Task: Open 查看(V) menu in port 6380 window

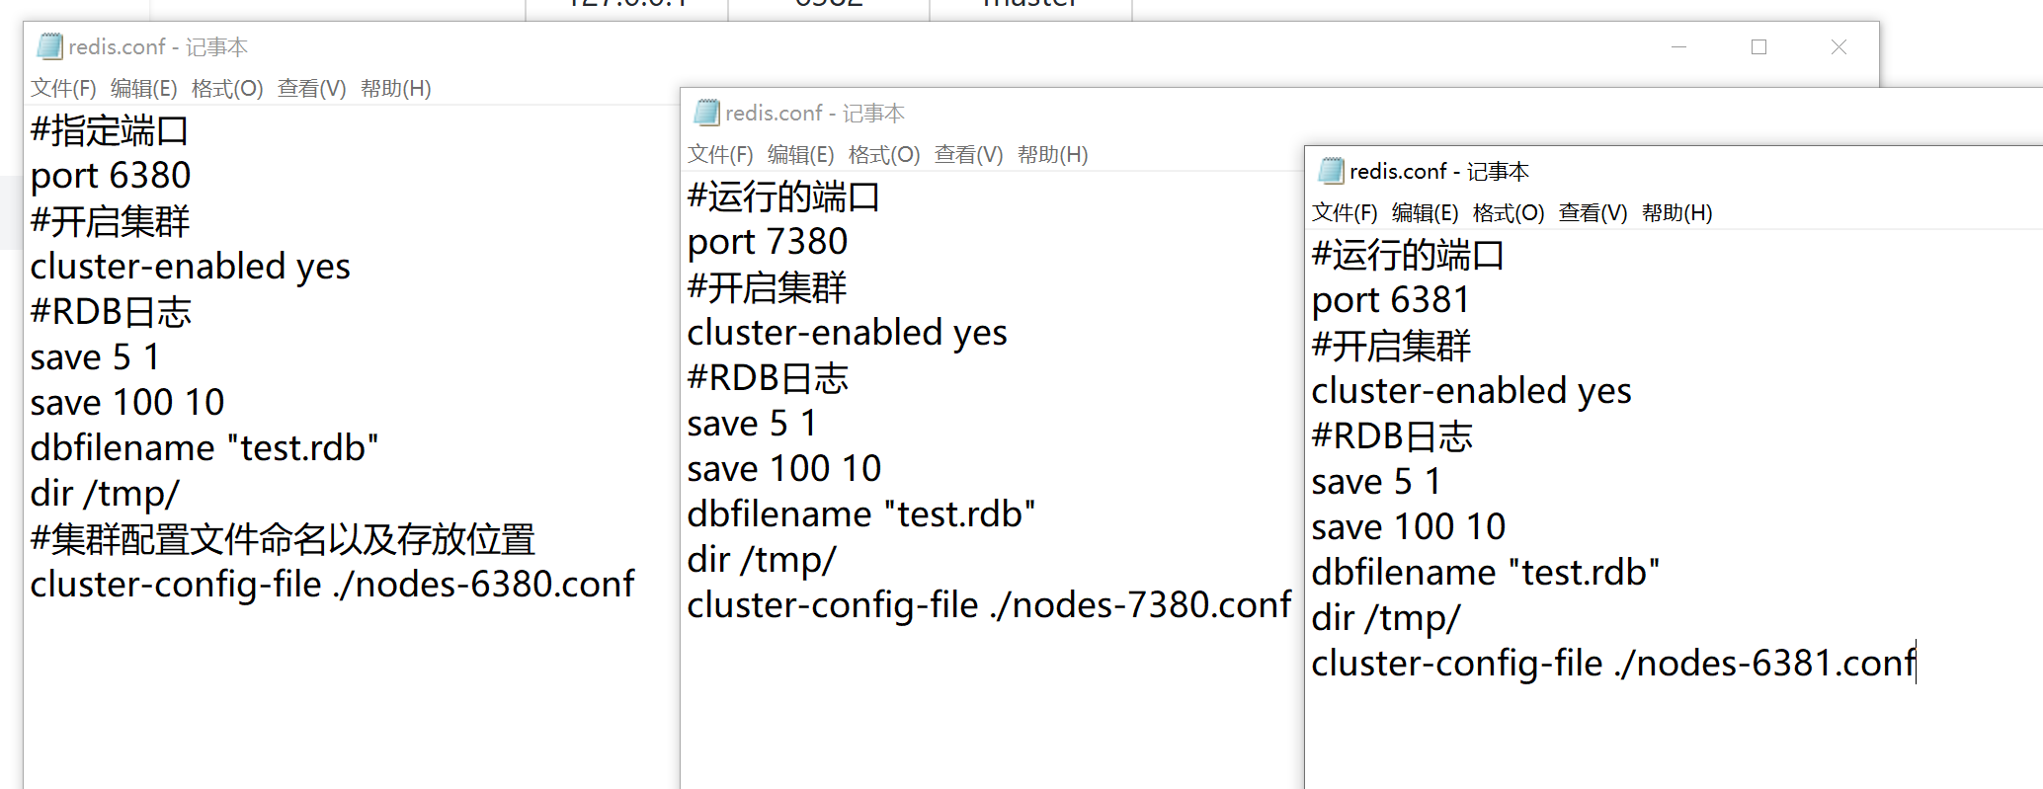Action: pos(312,89)
